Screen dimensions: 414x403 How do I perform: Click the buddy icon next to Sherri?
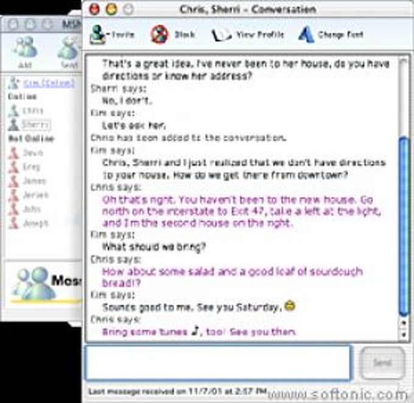13,125
